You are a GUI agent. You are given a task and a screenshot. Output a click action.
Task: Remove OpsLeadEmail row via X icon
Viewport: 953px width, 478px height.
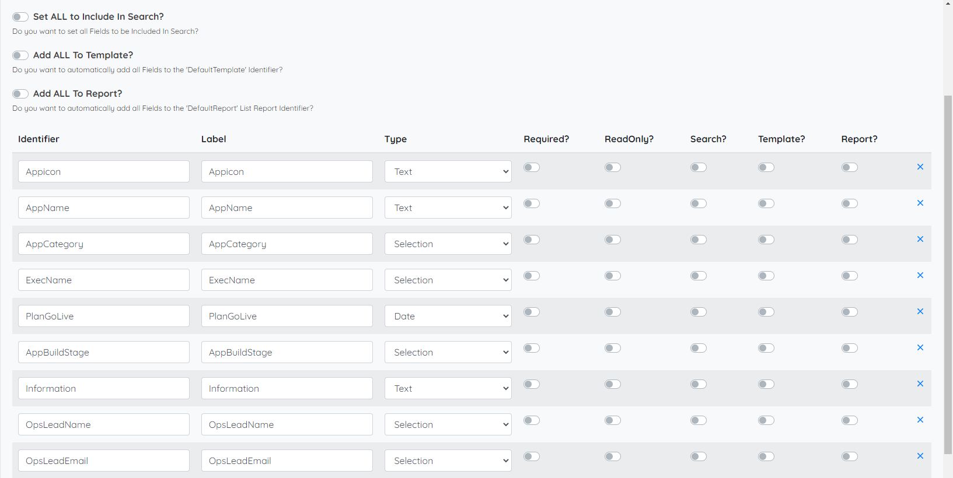click(920, 456)
